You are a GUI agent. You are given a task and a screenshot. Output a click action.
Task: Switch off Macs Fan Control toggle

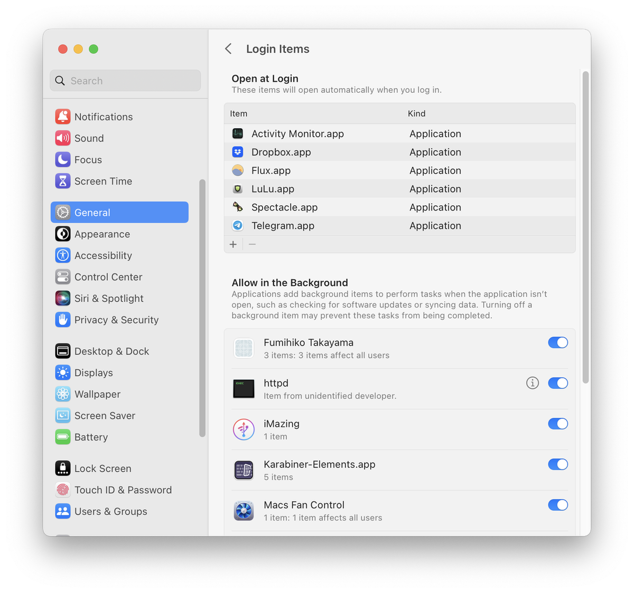pos(558,505)
